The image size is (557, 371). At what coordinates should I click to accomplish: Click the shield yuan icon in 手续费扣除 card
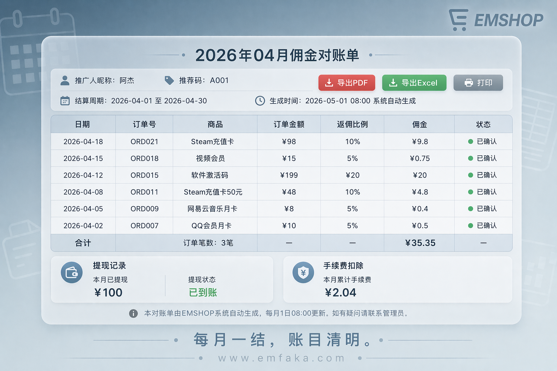pyautogui.click(x=304, y=272)
